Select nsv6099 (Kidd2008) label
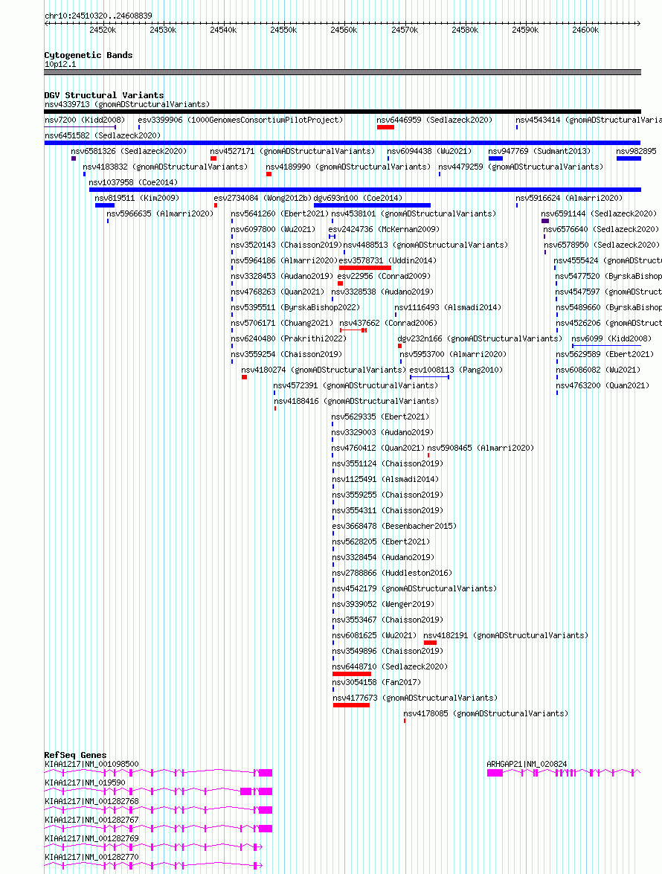 611,338
